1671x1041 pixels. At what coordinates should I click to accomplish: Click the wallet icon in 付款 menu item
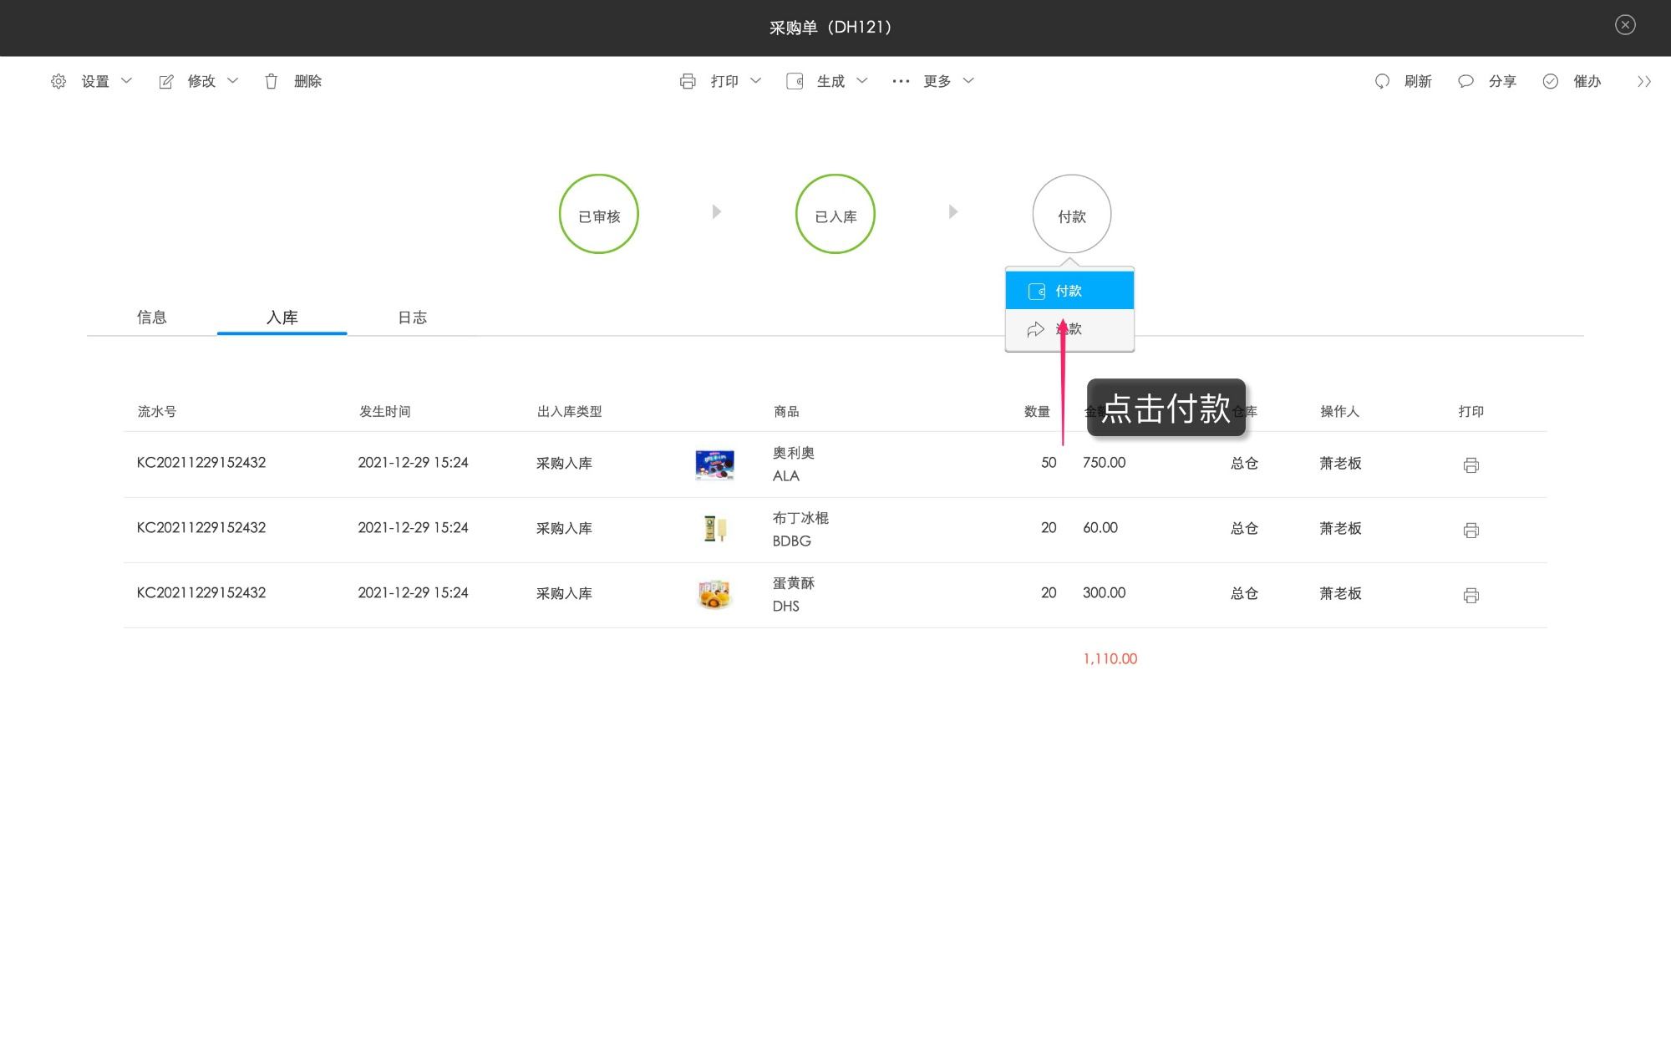coord(1037,292)
